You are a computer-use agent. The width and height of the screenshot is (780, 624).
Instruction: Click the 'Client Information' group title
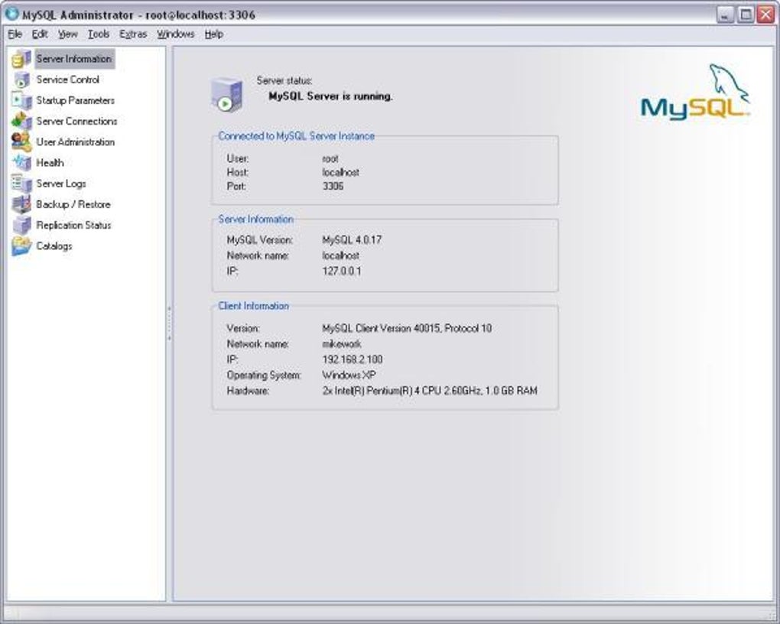pyautogui.click(x=254, y=306)
